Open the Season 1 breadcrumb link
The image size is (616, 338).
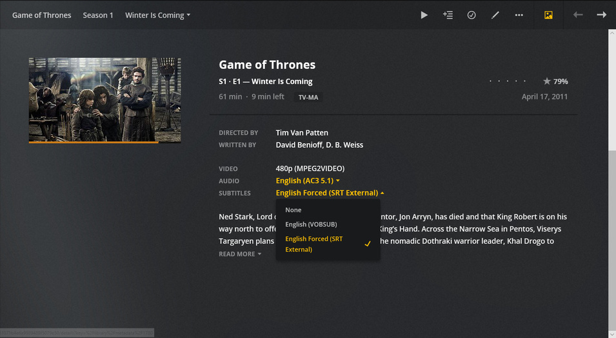(98, 15)
